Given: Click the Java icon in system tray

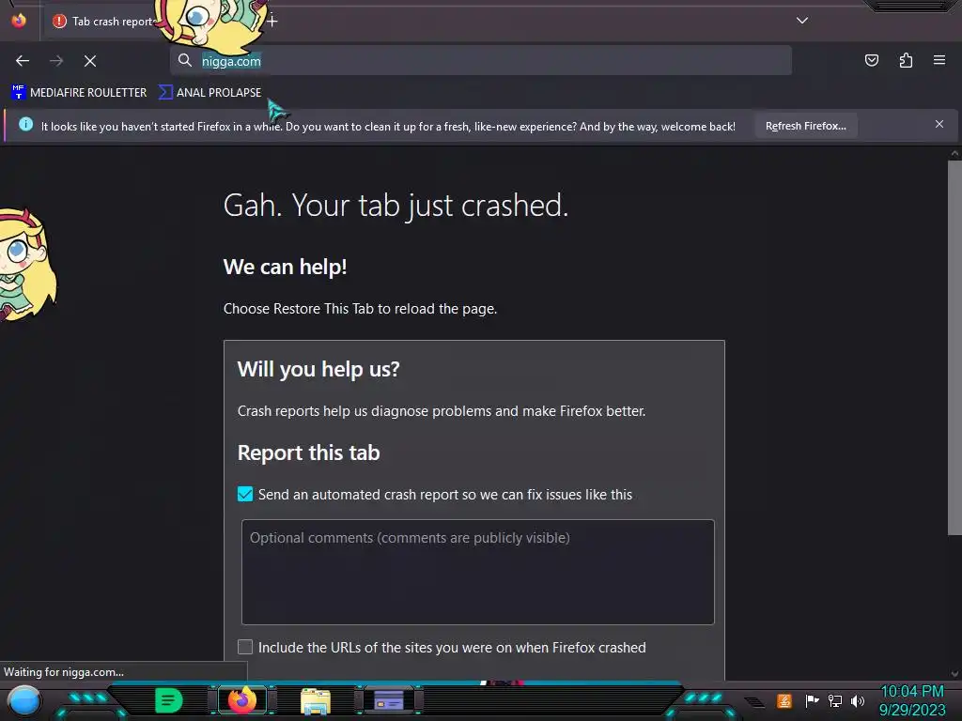Looking at the screenshot, I should 784,700.
